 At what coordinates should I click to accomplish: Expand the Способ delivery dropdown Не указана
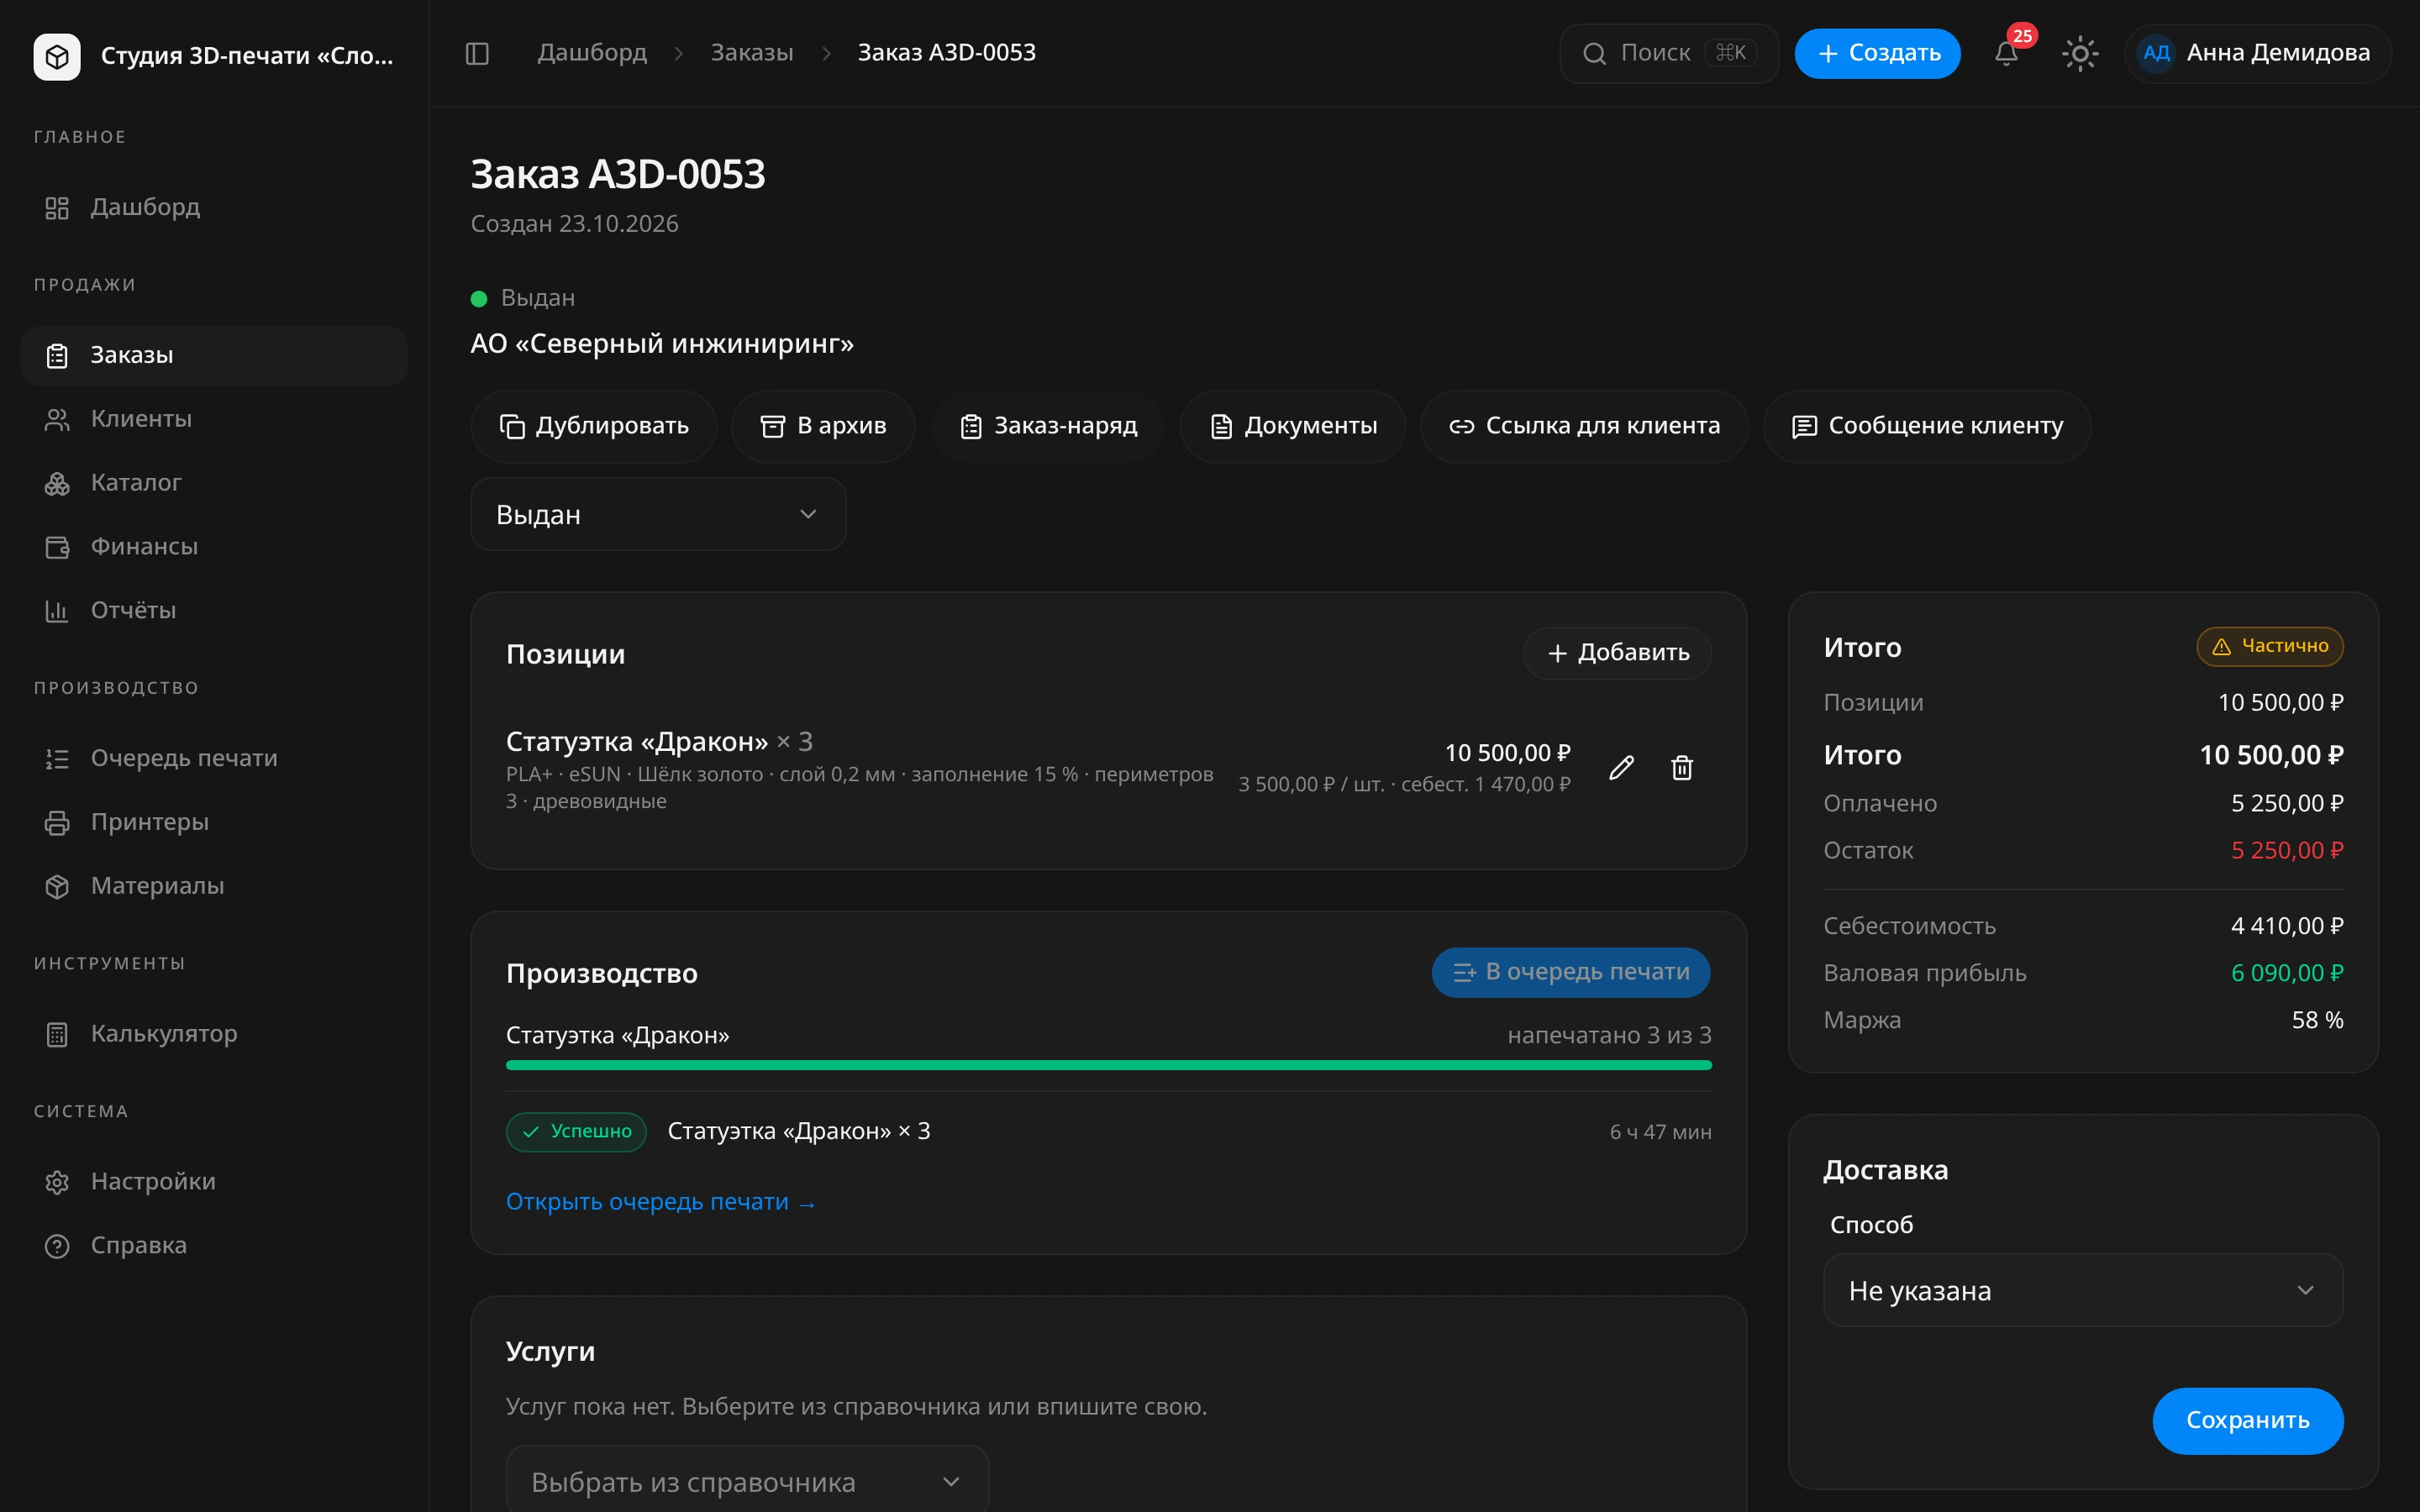tap(2082, 1290)
